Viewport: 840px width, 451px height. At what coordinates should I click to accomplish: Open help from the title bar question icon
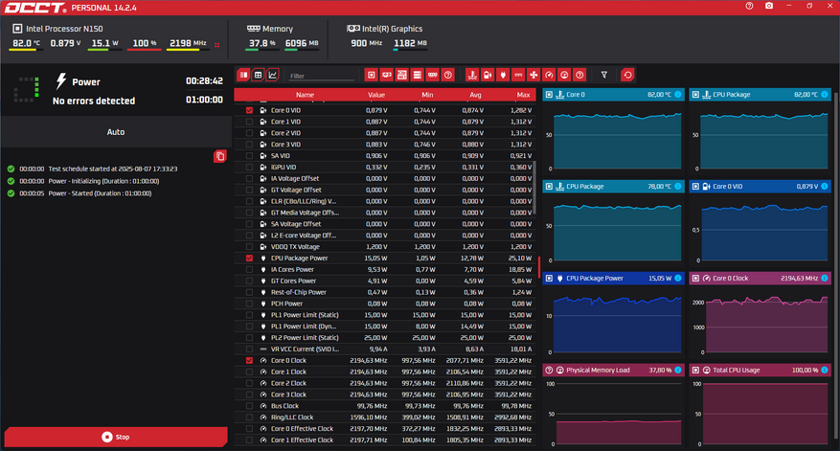[749, 6]
